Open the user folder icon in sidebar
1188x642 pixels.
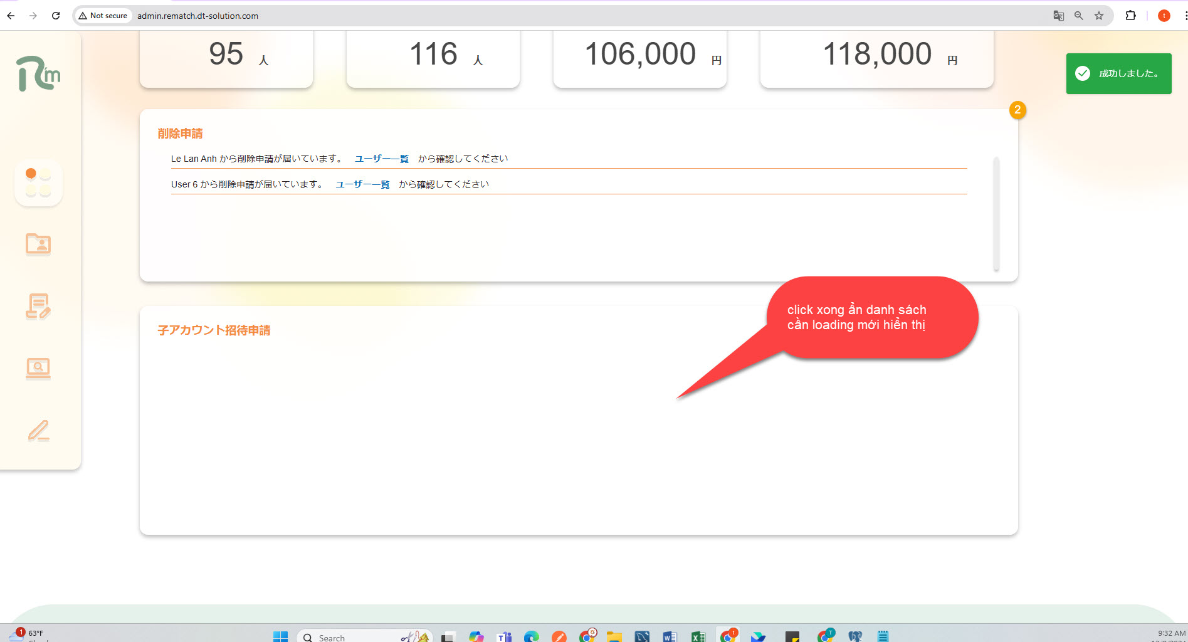pos(38,244)
